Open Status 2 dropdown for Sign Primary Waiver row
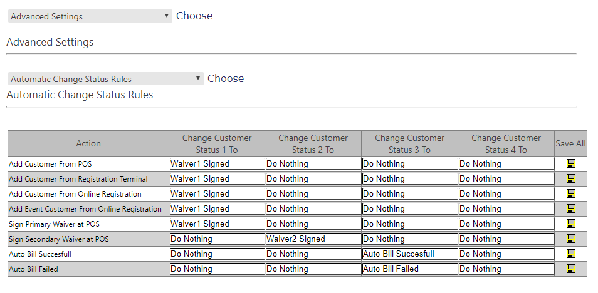Image resolution: width=598 pixels, height=293 pixels. 313,224
